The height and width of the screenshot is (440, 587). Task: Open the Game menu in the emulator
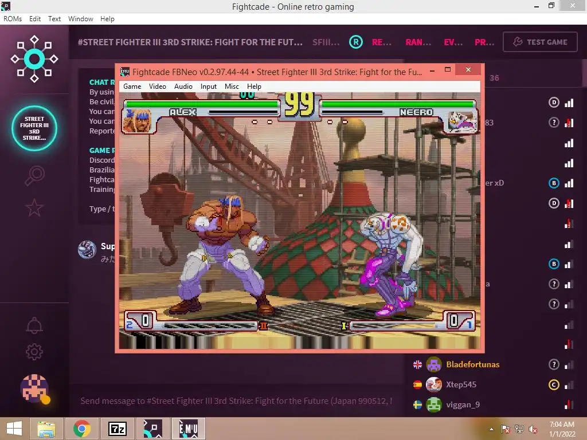[x=132, y=87]
